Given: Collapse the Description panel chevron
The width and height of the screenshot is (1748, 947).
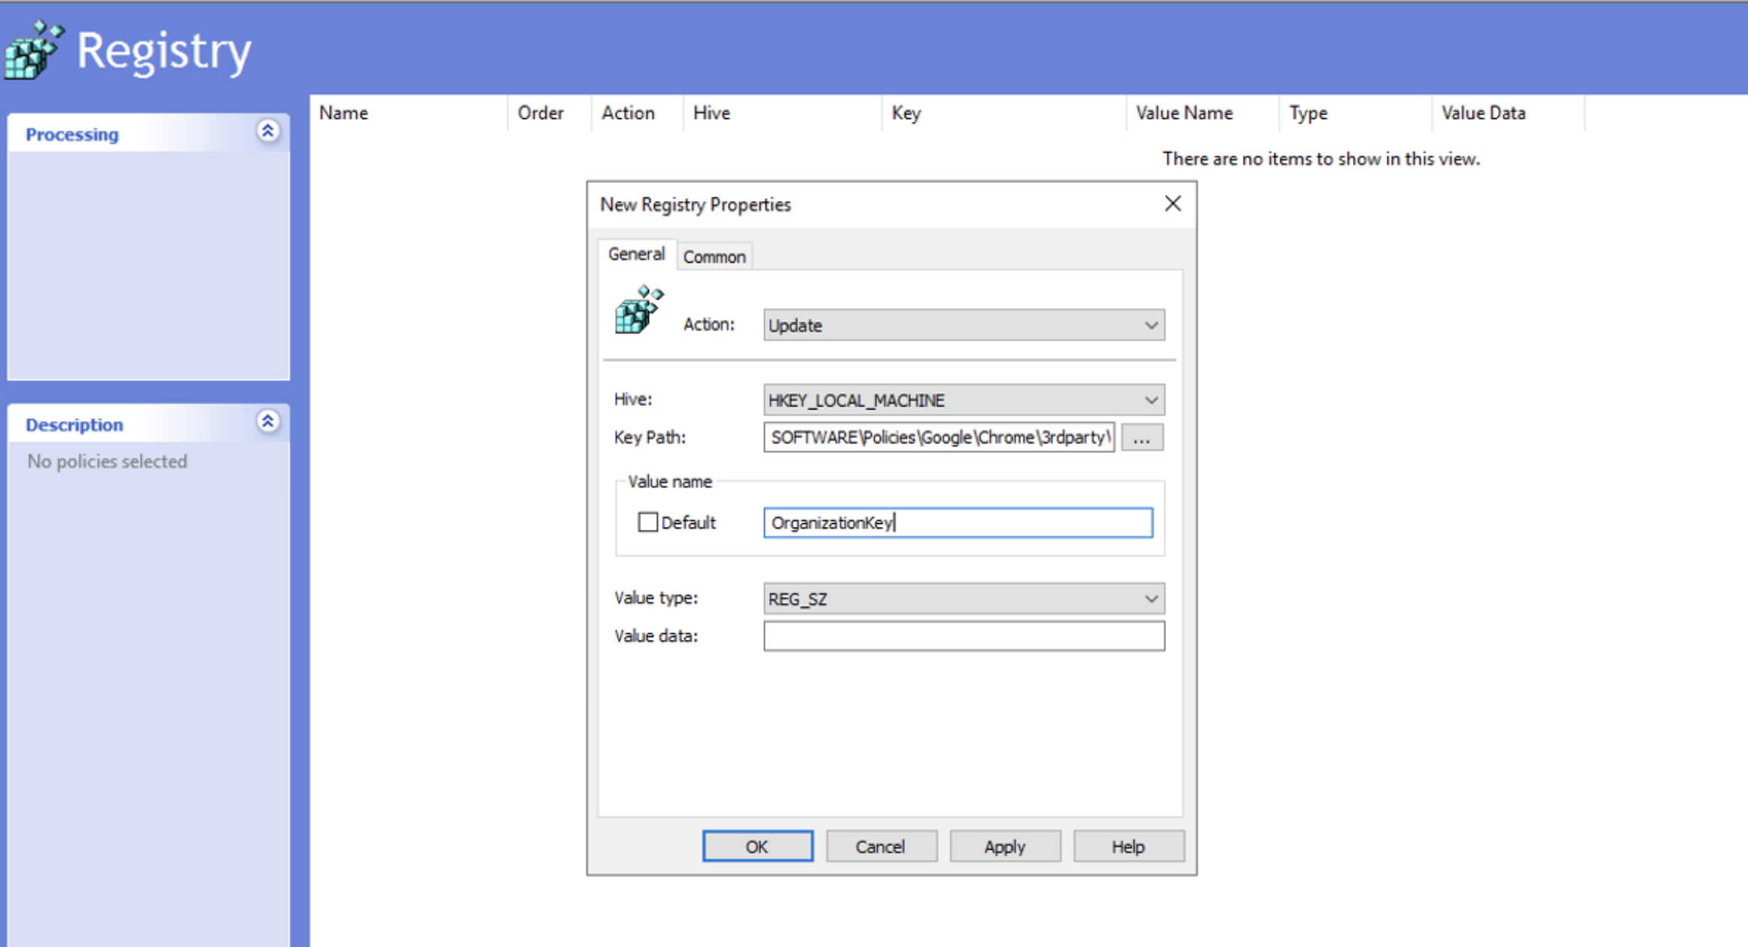Looking at the screenshot, I should (267, 422).
